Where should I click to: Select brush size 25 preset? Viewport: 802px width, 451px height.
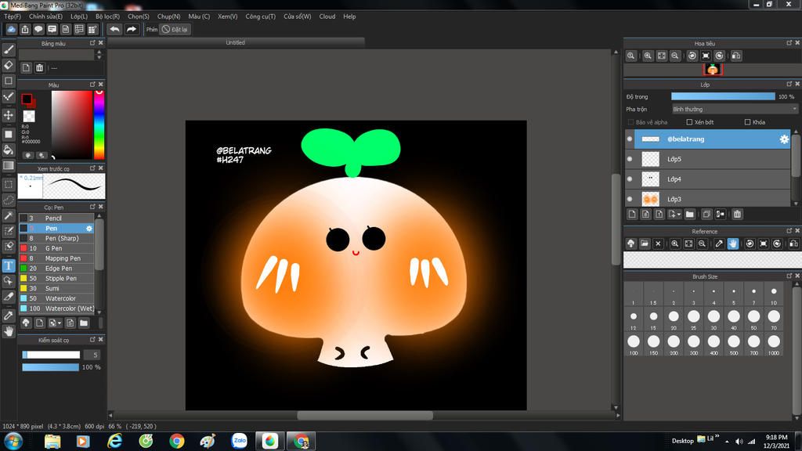(x=694, y=319)
